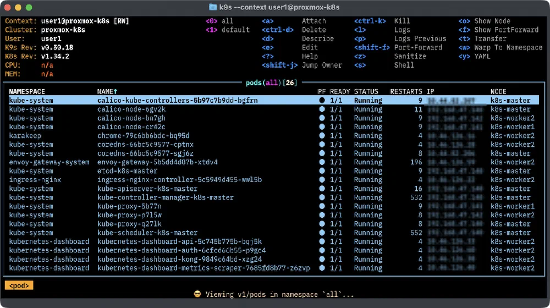Click the STATUS column header
550x308 pixels.
(366, 91)
